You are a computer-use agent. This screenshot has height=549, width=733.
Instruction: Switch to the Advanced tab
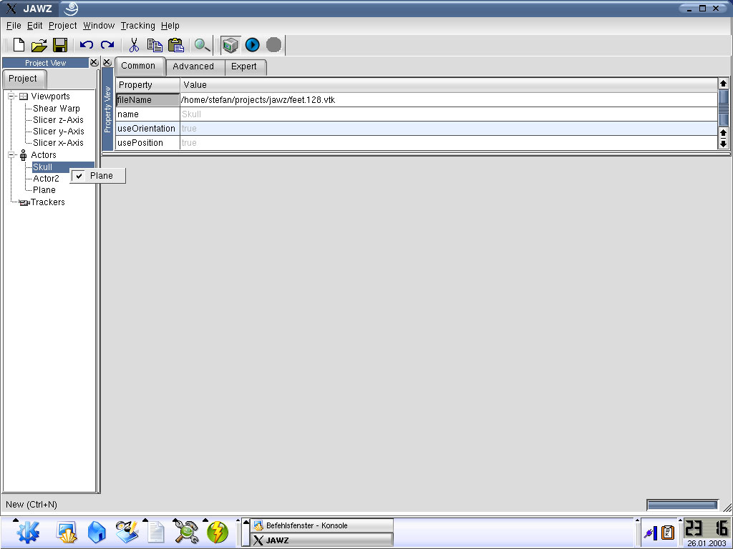[193, 66]
